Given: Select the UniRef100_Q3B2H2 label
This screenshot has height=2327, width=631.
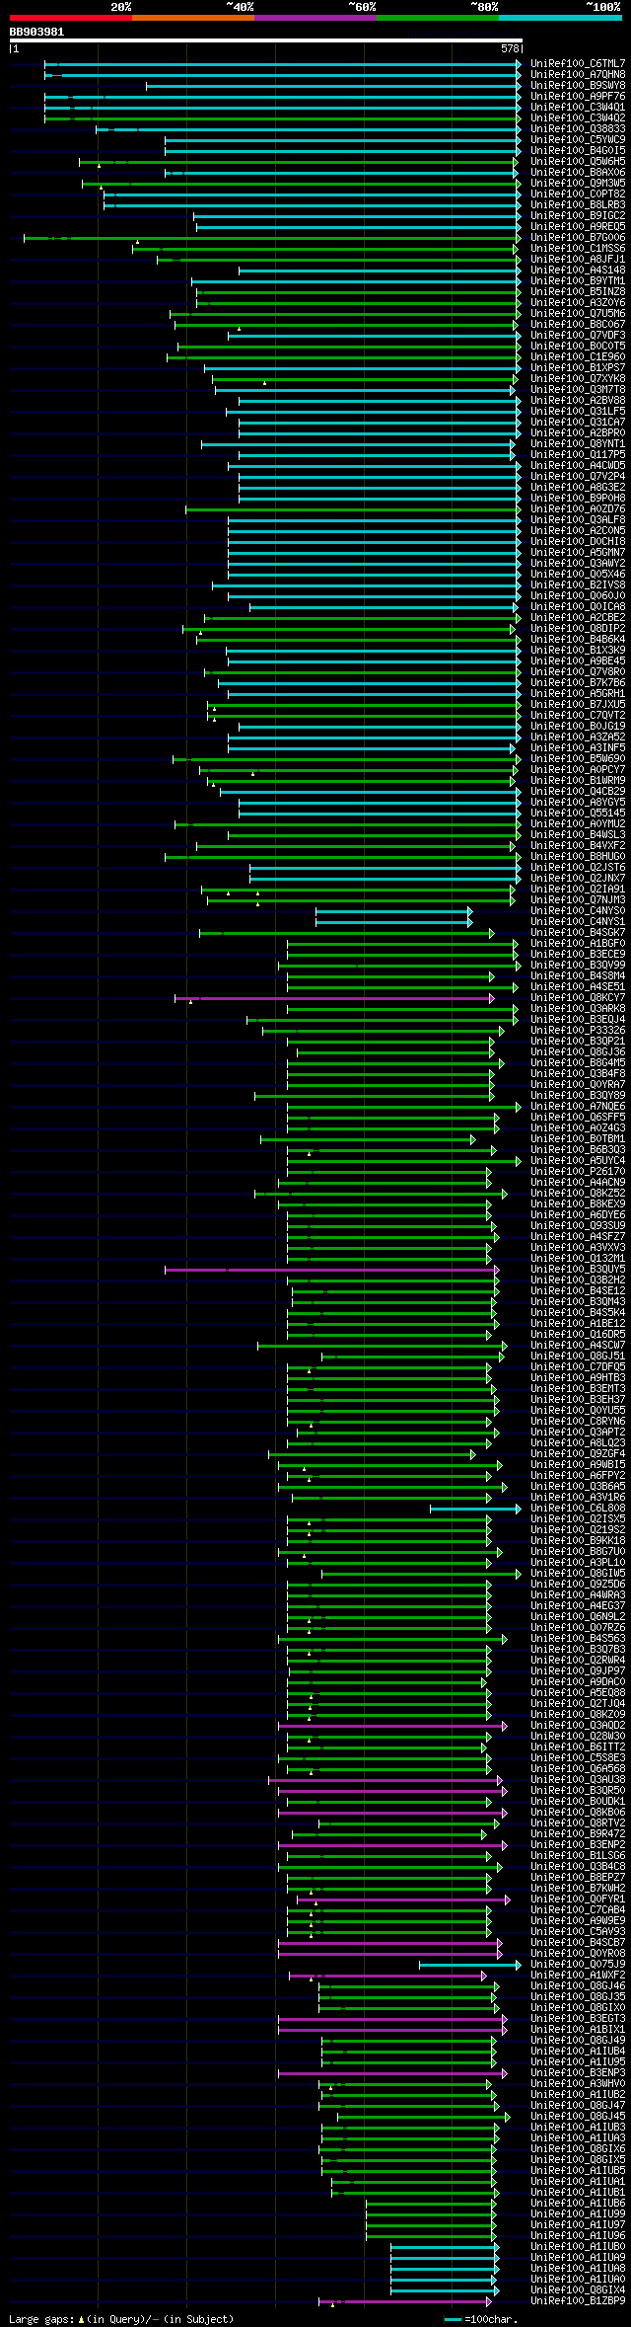Looking at the screenshot, I should [578, 1280].
